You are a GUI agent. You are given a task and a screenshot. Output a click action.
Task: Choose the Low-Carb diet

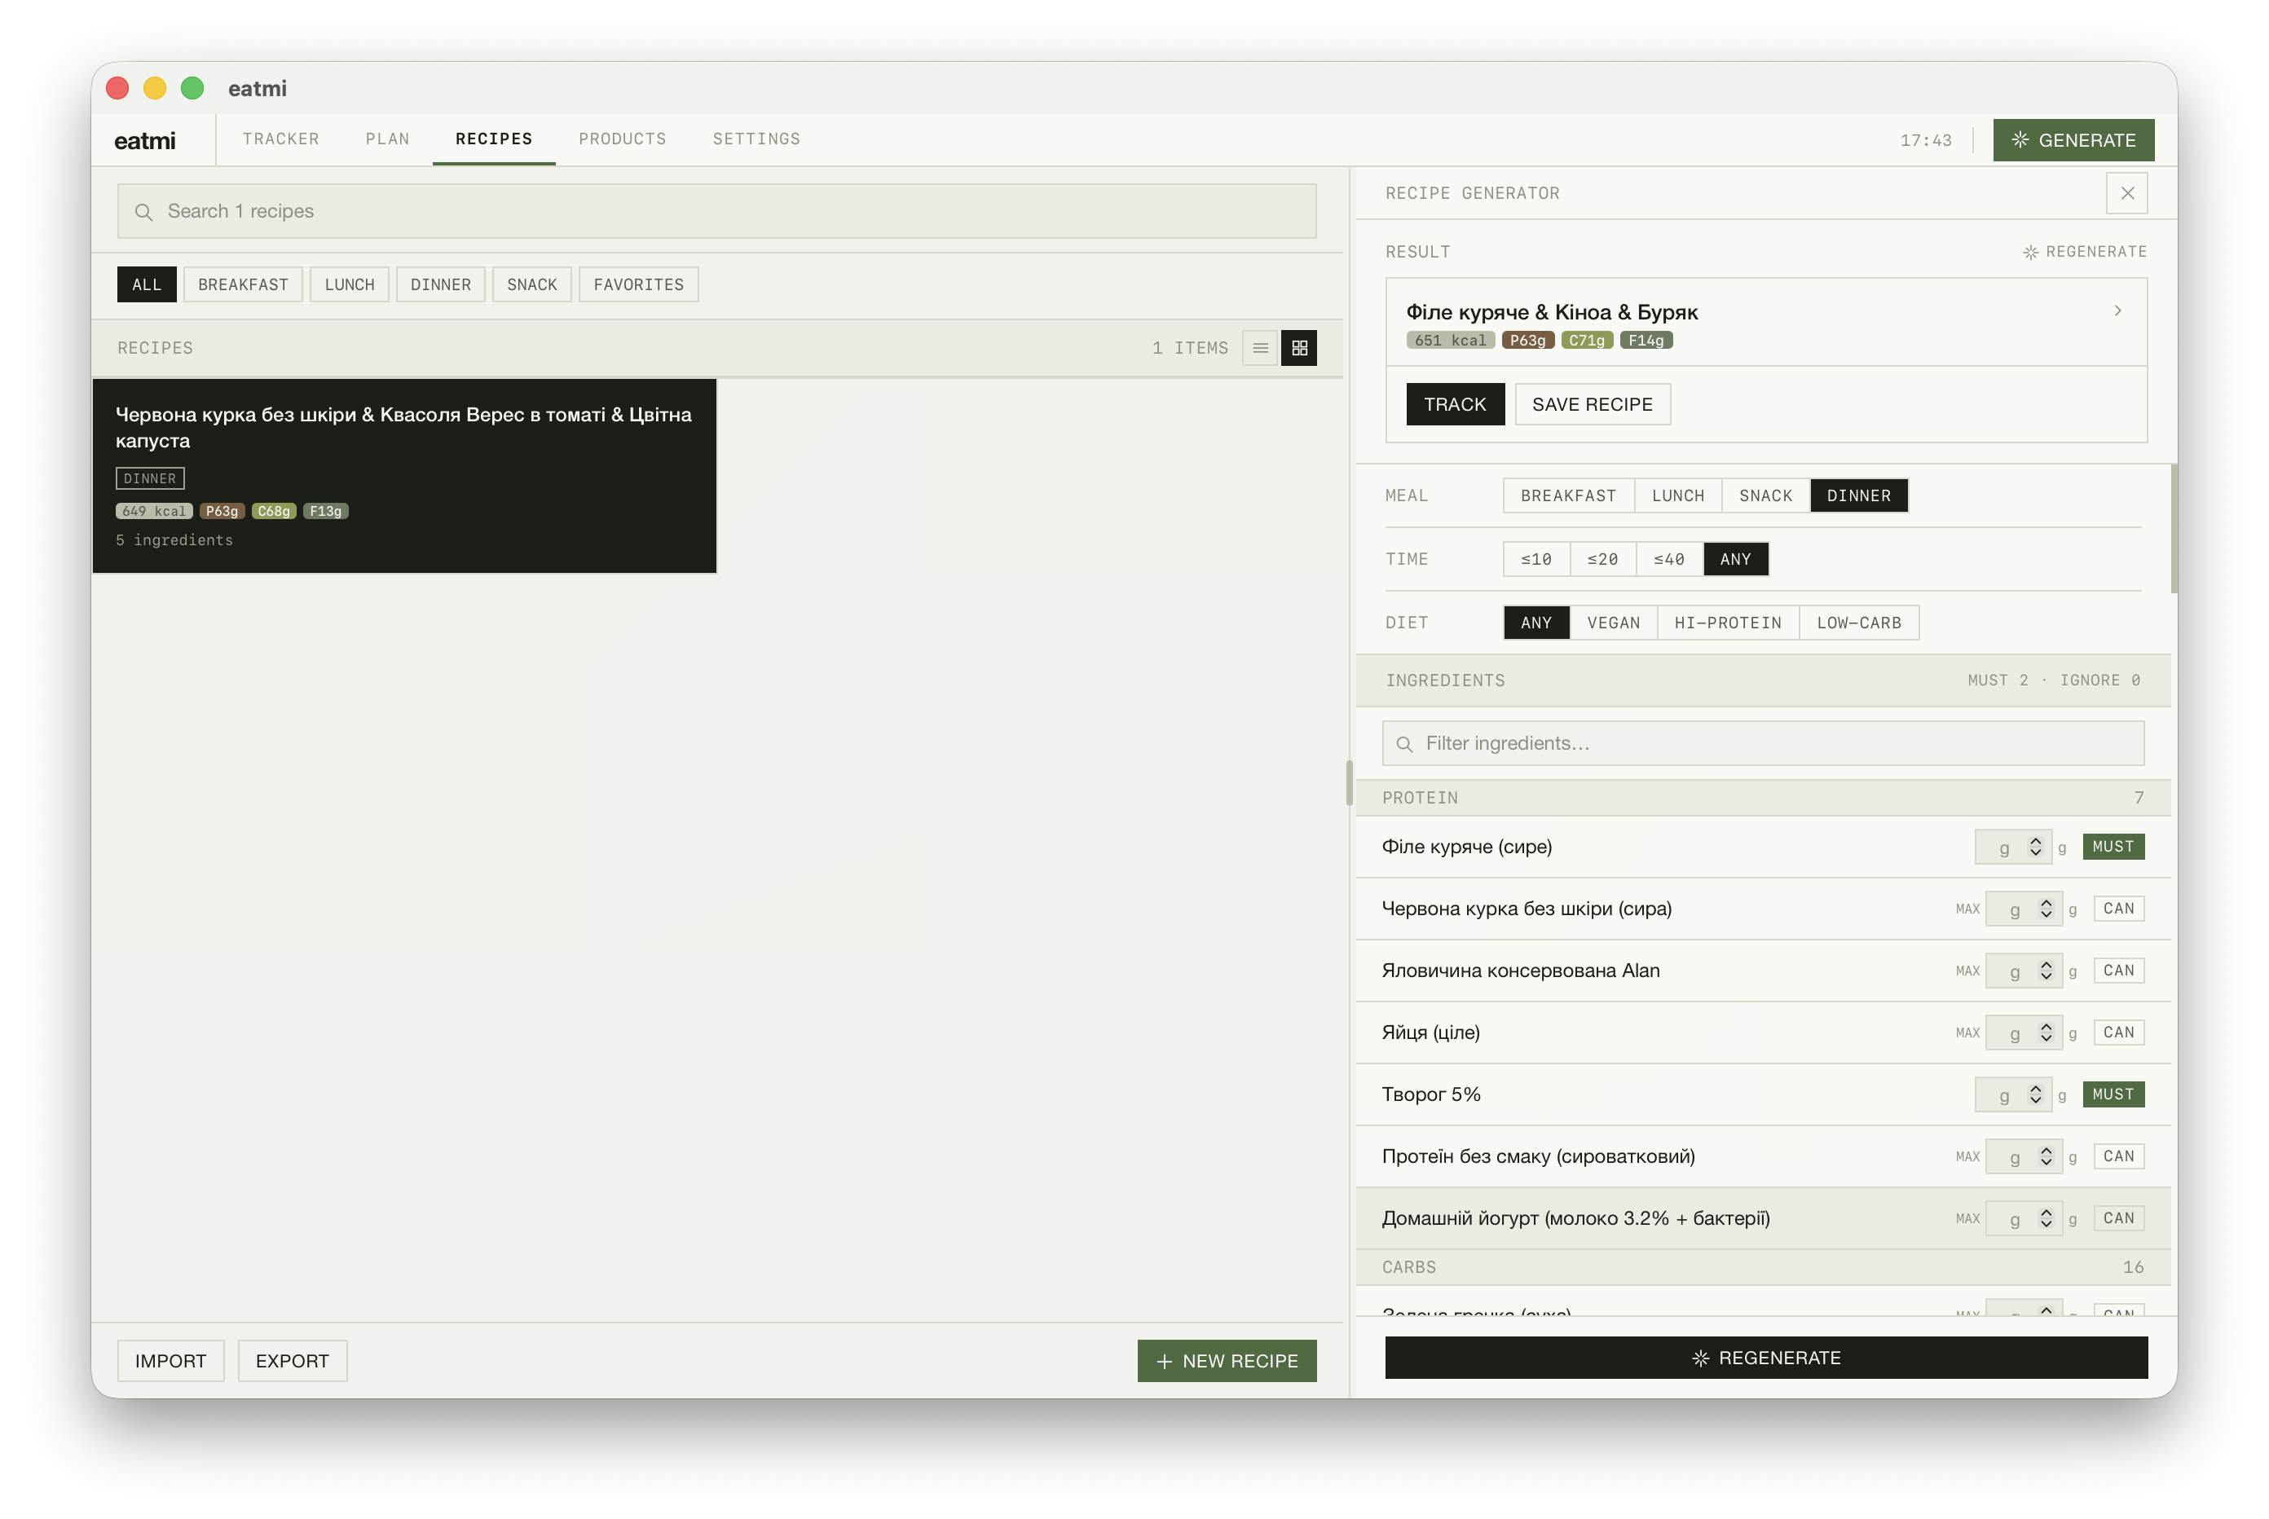click(x=1859, y=623)
